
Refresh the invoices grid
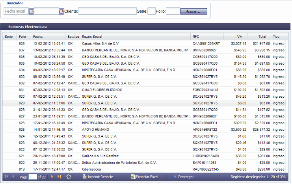point(69,177)
